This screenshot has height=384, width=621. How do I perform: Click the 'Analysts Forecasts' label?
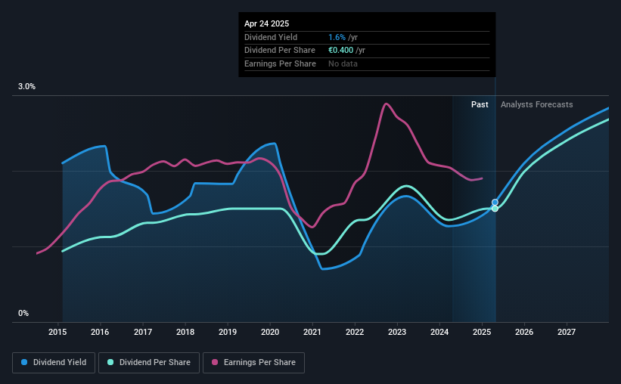click(536, 104)
